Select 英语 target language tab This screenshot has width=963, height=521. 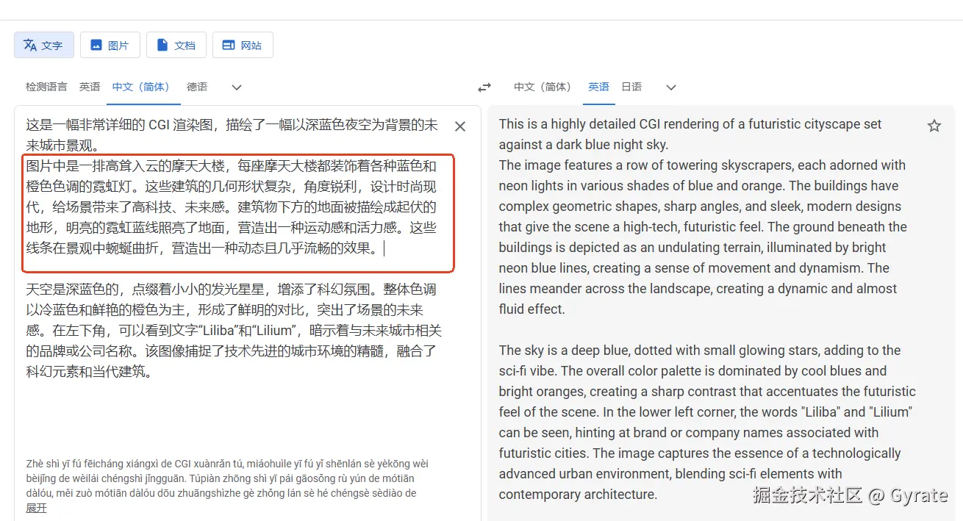click(598, 87)
